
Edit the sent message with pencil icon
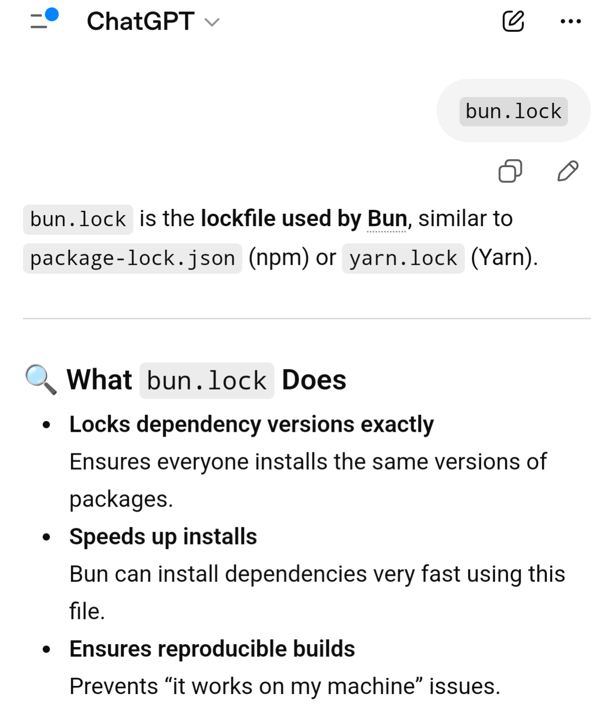pos(568,171)
